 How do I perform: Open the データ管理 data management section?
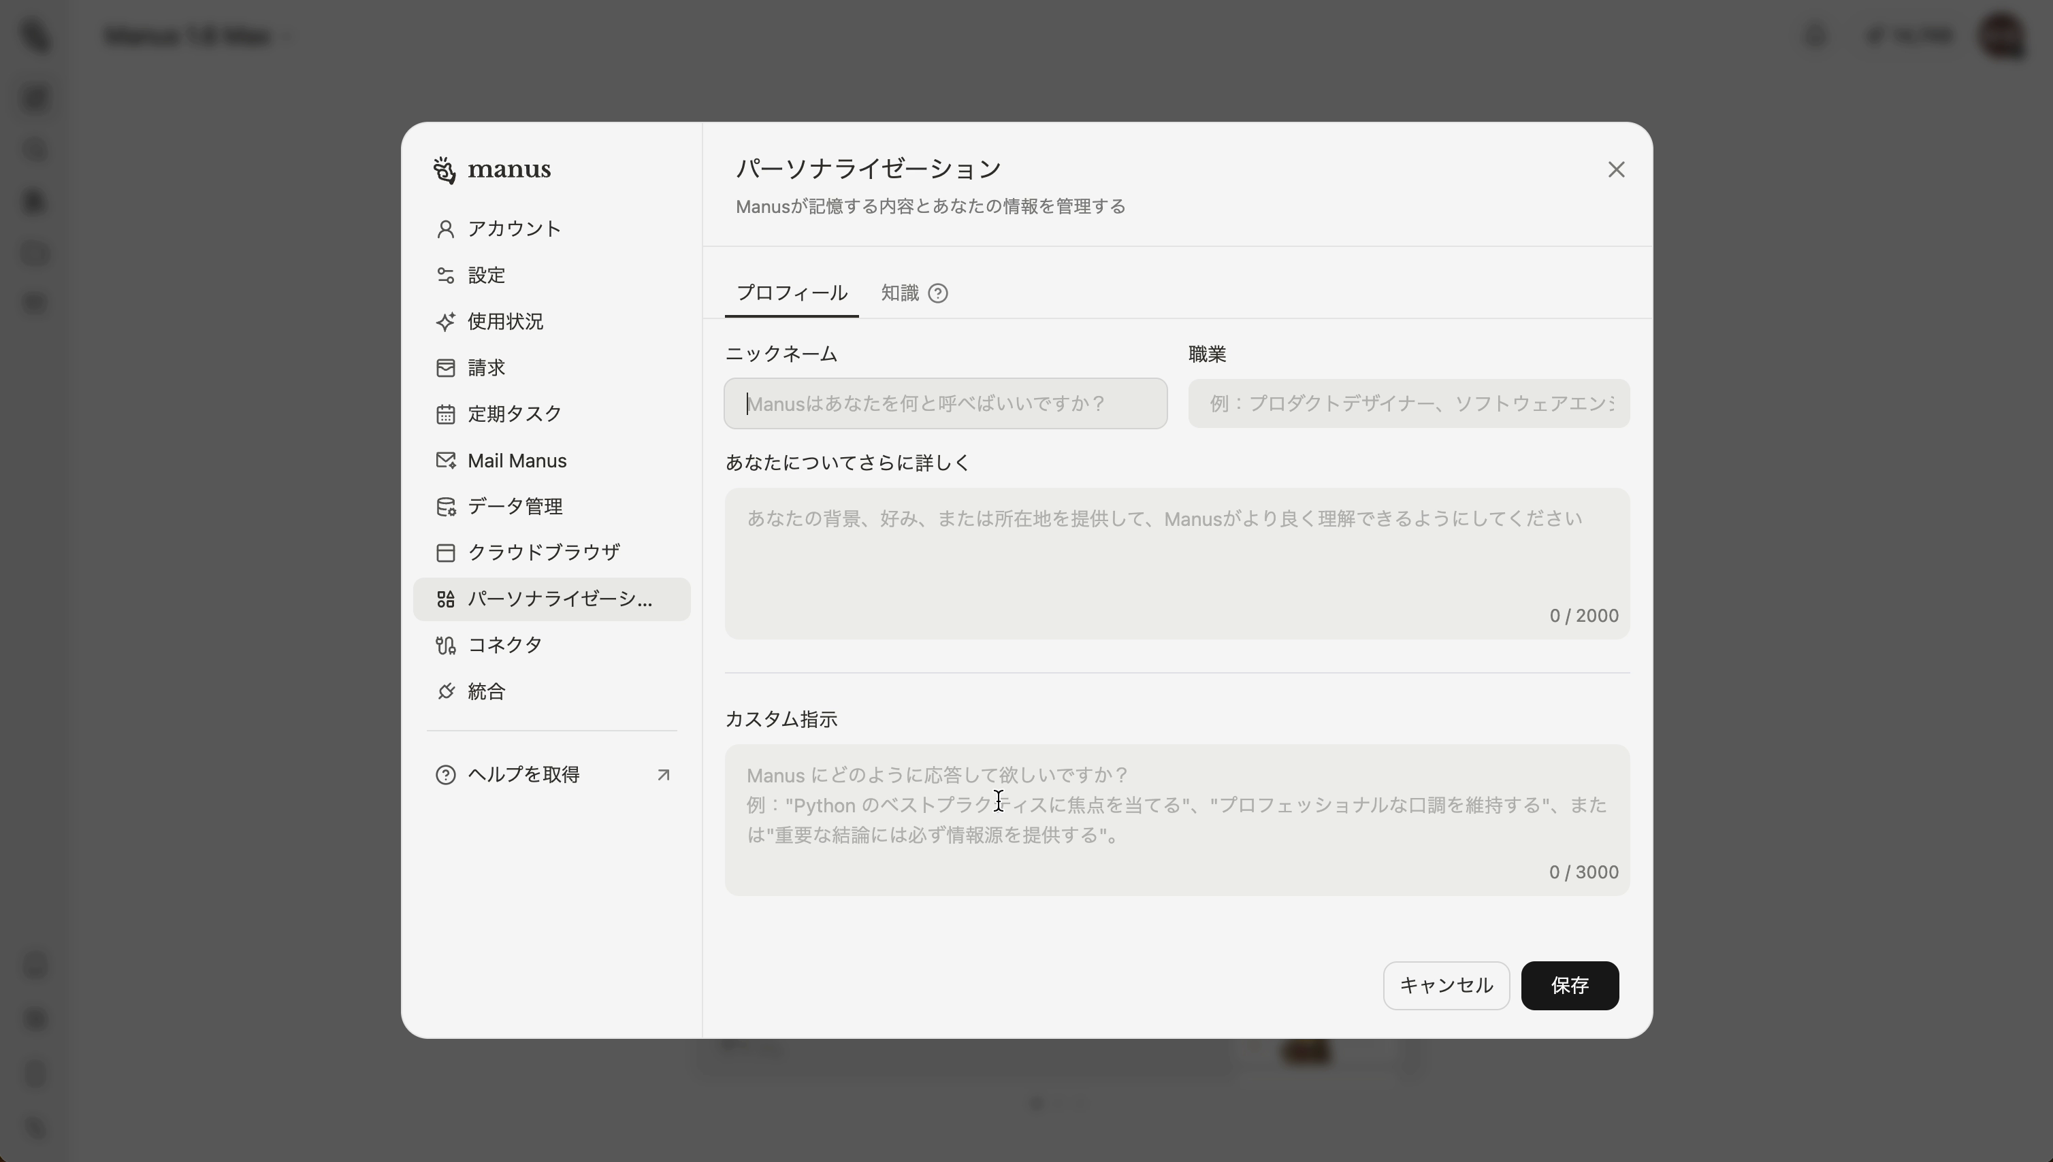click(x=514, y=506)
